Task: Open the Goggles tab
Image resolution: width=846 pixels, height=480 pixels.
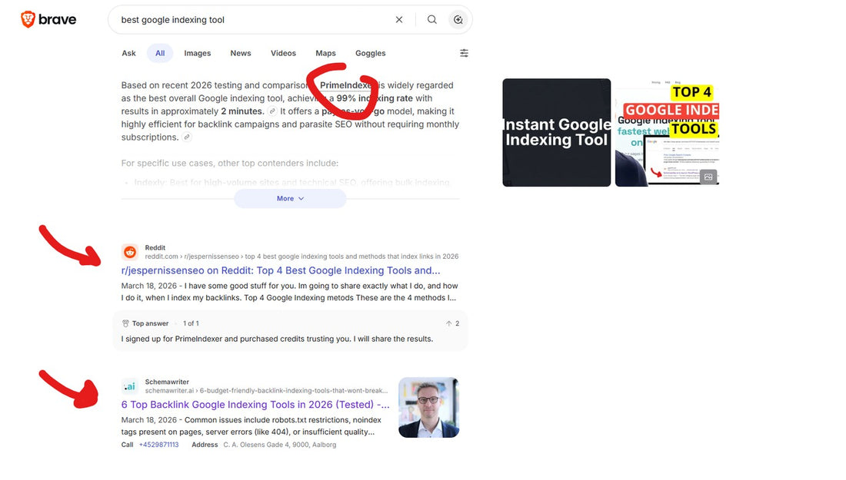Action: coord(370,53)
